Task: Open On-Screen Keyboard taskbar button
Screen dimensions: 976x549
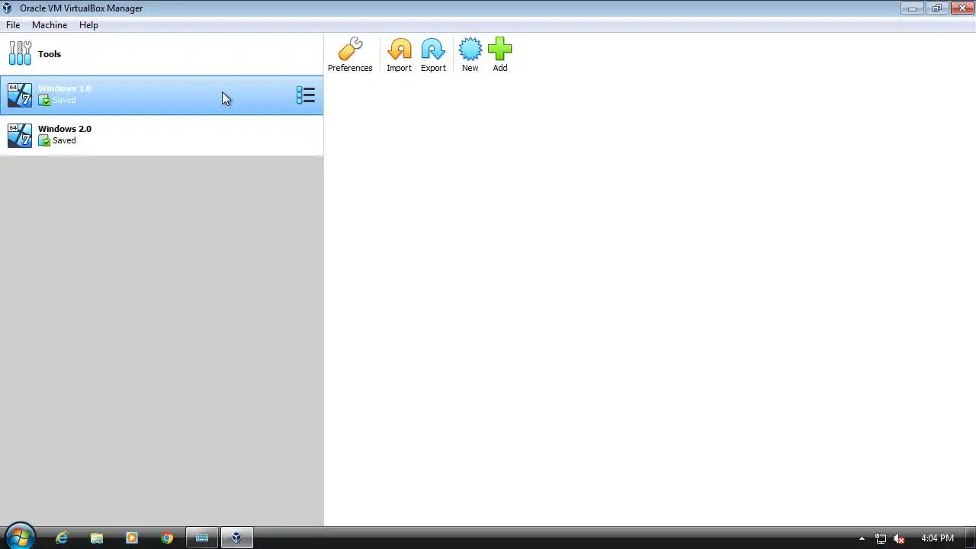Action: [202, 538]
